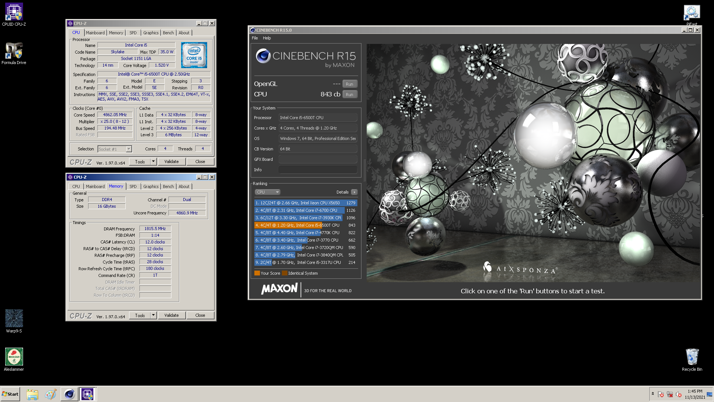The height and width of the screenshot is (402, 714).
Task: Switch to Cinebench via its taskbar icon
Action: pos(69,394)
